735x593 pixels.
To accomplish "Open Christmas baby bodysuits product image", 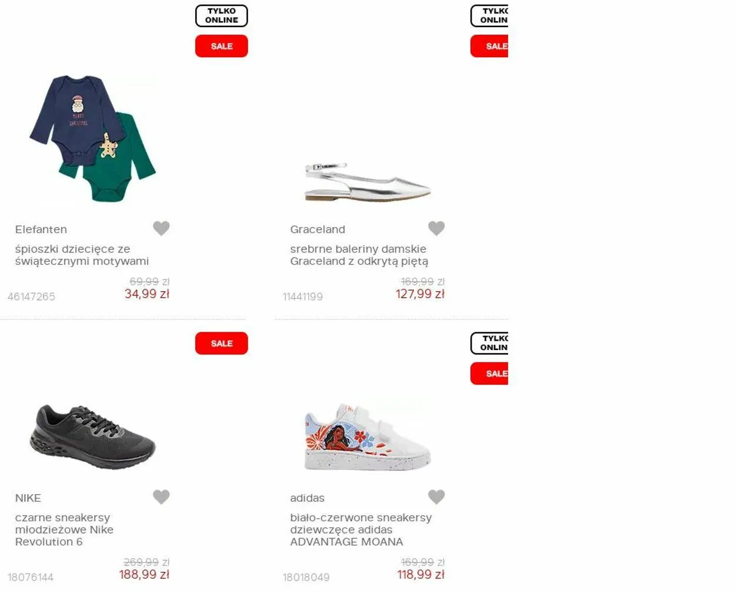I will (93, 138).
